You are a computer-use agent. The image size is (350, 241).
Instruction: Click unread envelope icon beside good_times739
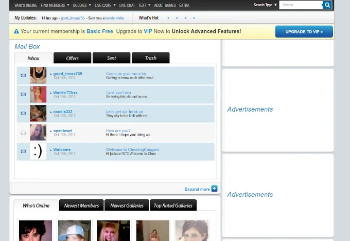[23, 76]
